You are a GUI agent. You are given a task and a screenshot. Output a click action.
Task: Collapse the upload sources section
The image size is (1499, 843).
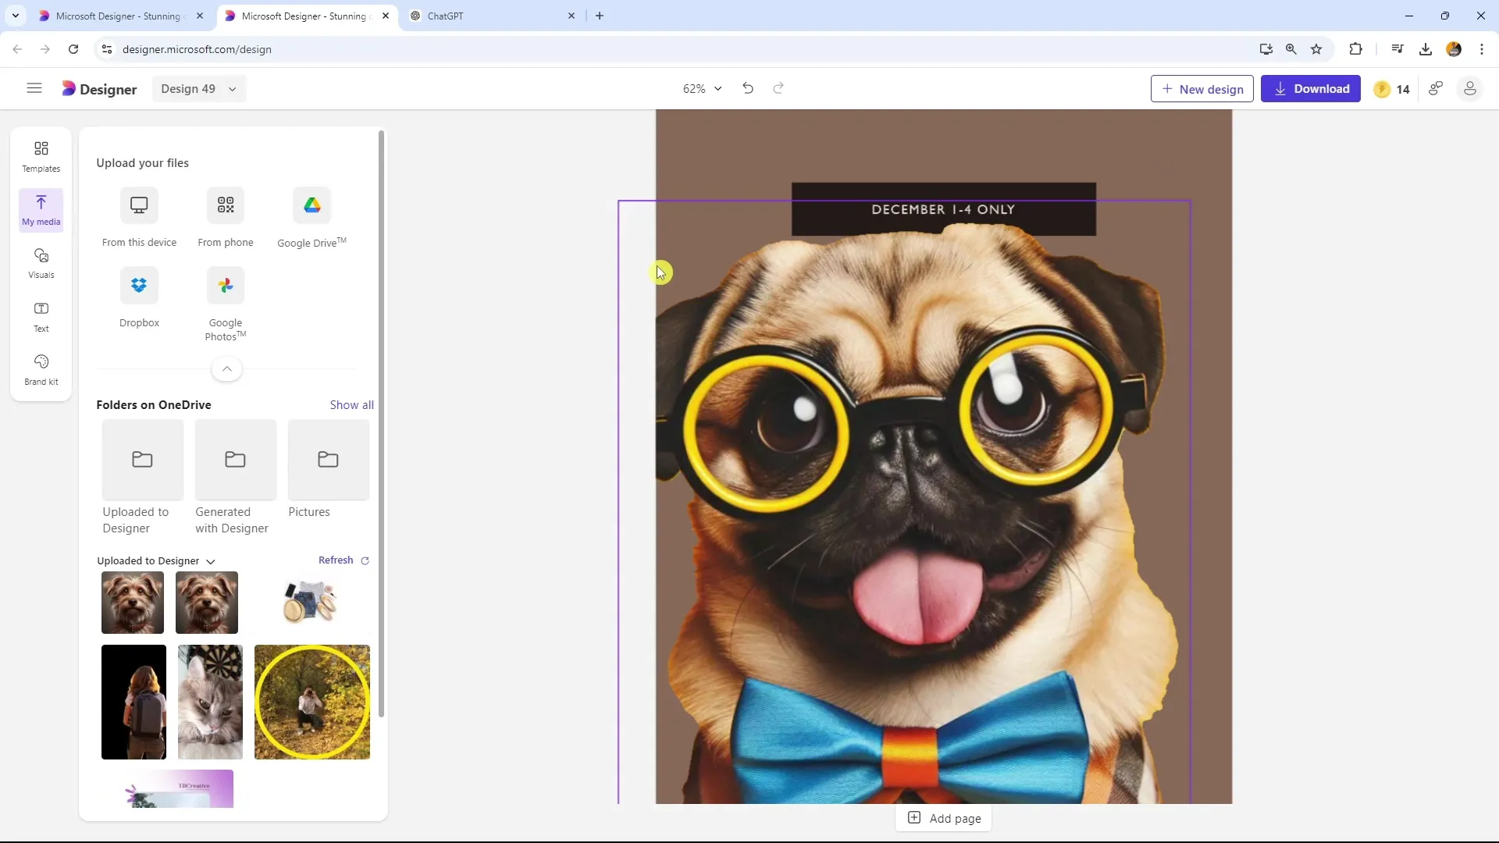click(226, 368)
